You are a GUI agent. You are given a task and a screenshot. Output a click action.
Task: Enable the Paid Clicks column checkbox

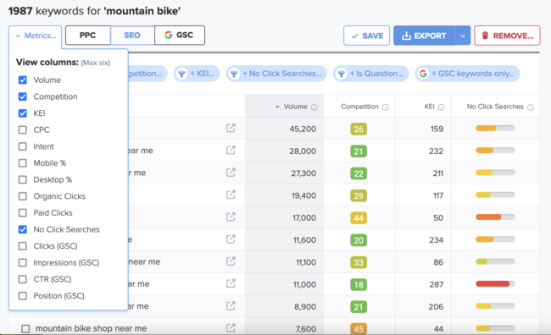(x=23, y=212)
